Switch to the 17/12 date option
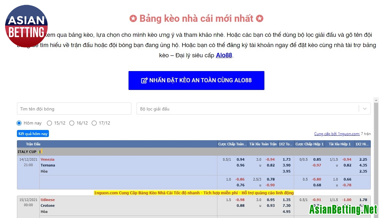This screenshot has height=218, width=383. (94, 123)
